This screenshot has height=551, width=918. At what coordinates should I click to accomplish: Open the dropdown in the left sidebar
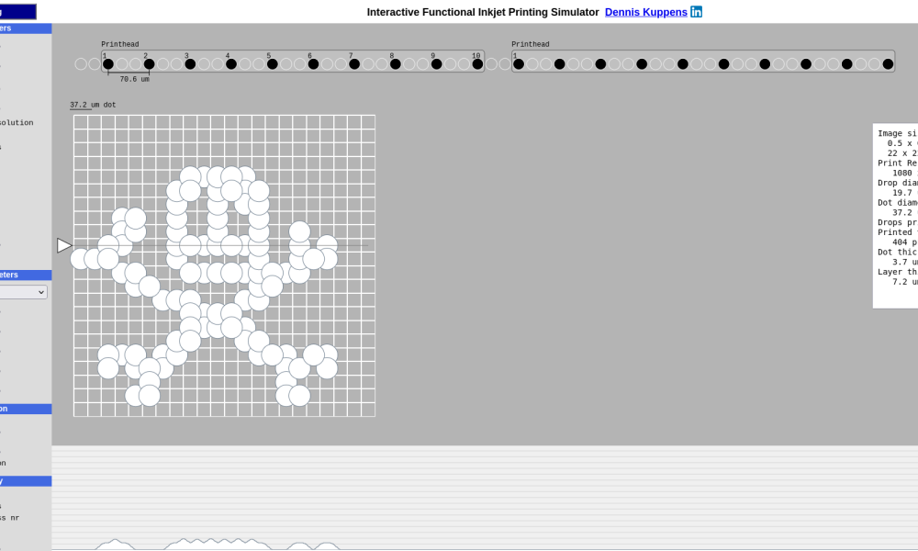point(24,292)
